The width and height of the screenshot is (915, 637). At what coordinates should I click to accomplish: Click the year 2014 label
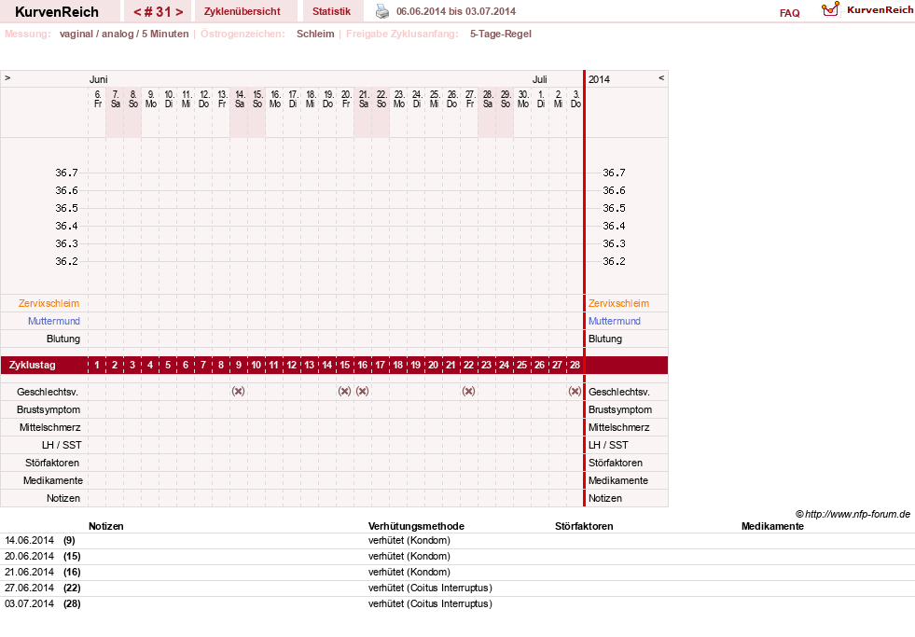point(599,79)
